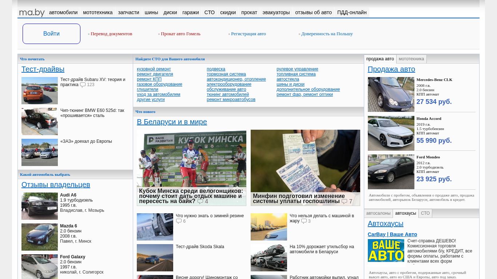This screenshot has width=497, height=279.
Task: Select шины in the top navigation bar
Action: (x=151, y=12)
